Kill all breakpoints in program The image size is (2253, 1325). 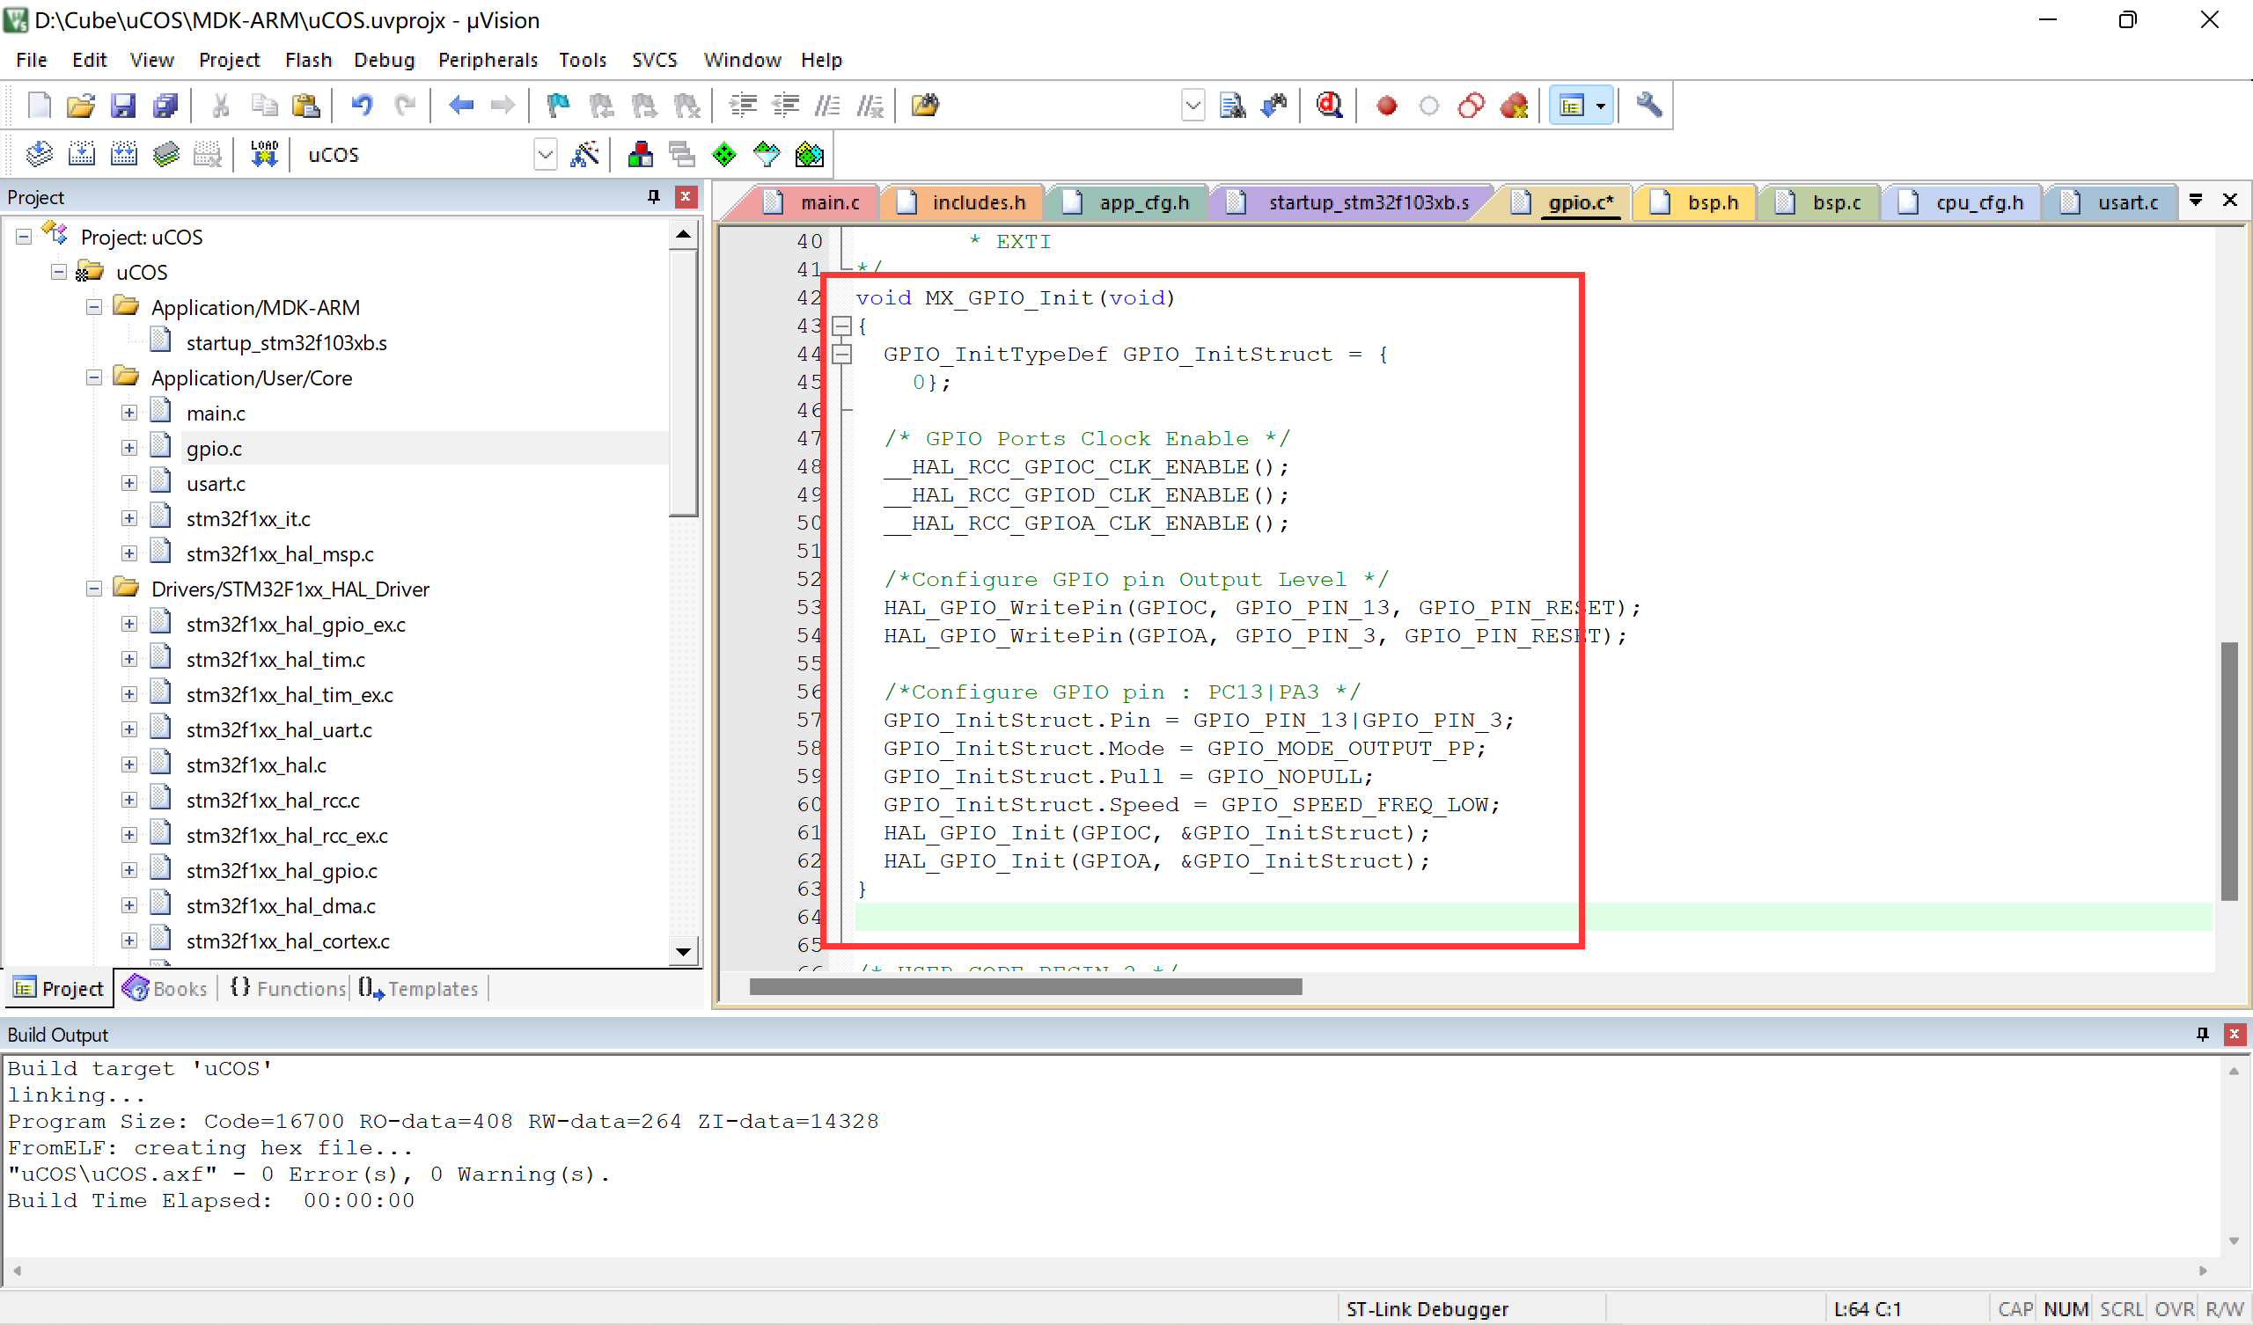[x=1514, y=105]
